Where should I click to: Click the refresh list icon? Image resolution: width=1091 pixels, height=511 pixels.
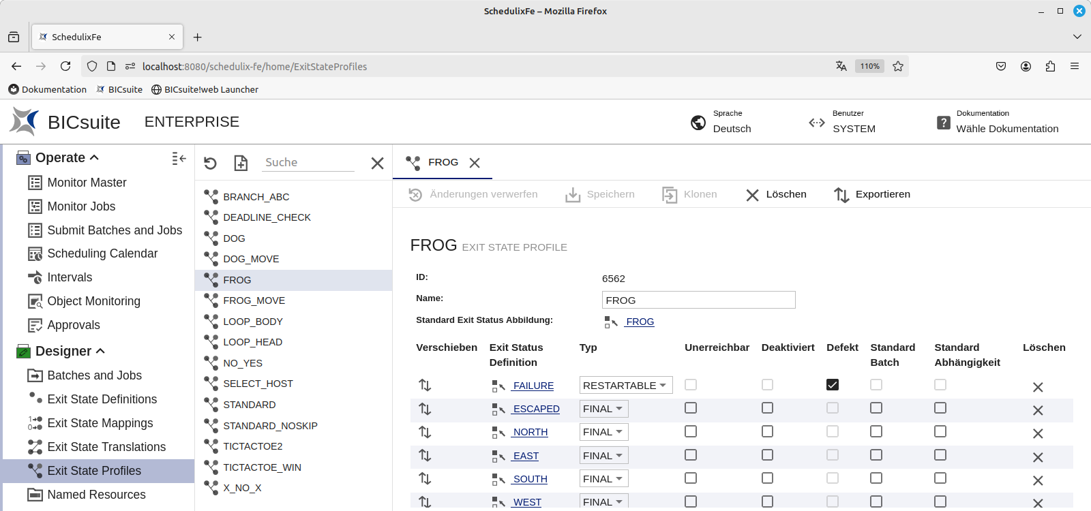(x=210, y=163)
